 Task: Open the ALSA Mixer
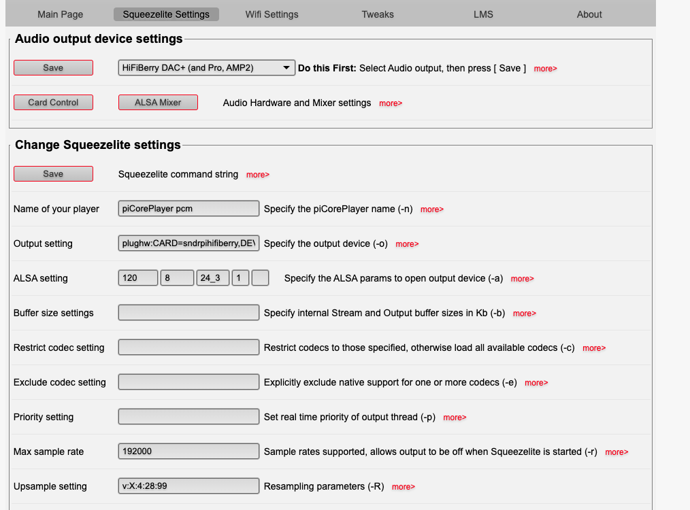tap(158, 103)
